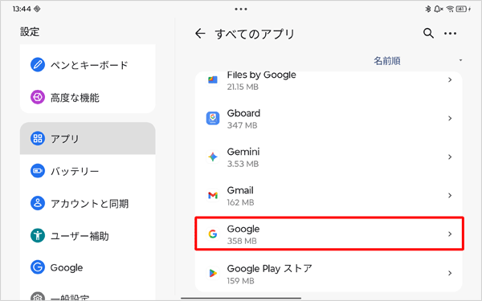Tap the navigation gesture bar at bottom
This screenshot has width=482, height=301.
pyautogui.click(x=241, y=298)
